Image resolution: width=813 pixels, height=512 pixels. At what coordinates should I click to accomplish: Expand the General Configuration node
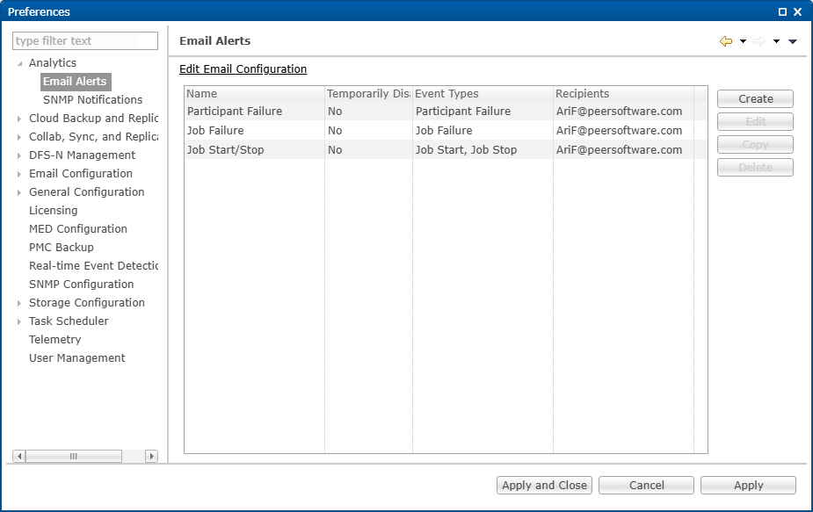[x=19, y=193]
